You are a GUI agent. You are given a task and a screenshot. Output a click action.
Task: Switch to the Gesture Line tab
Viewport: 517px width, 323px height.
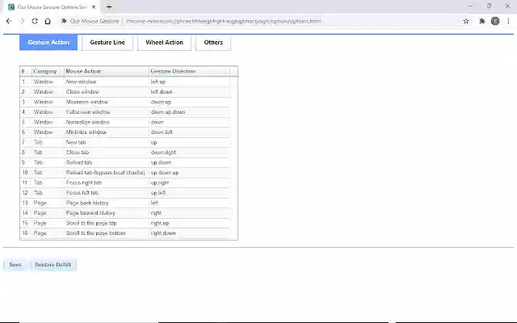coord(107,43)
